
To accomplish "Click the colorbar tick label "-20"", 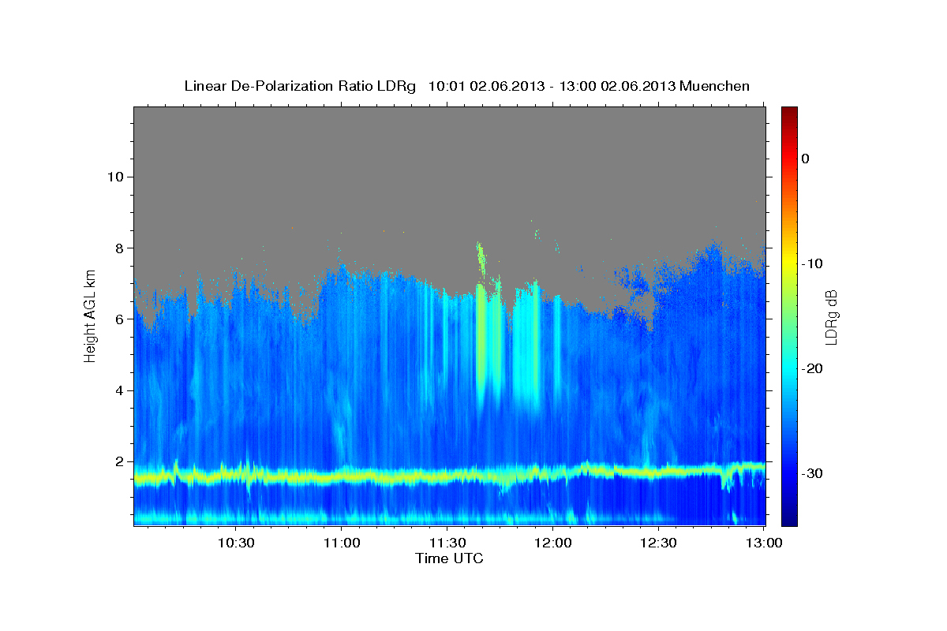I will pyautogui.click(x=812, y=368).
